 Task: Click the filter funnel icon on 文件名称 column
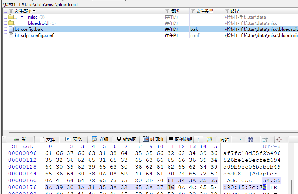coord(11,11)
